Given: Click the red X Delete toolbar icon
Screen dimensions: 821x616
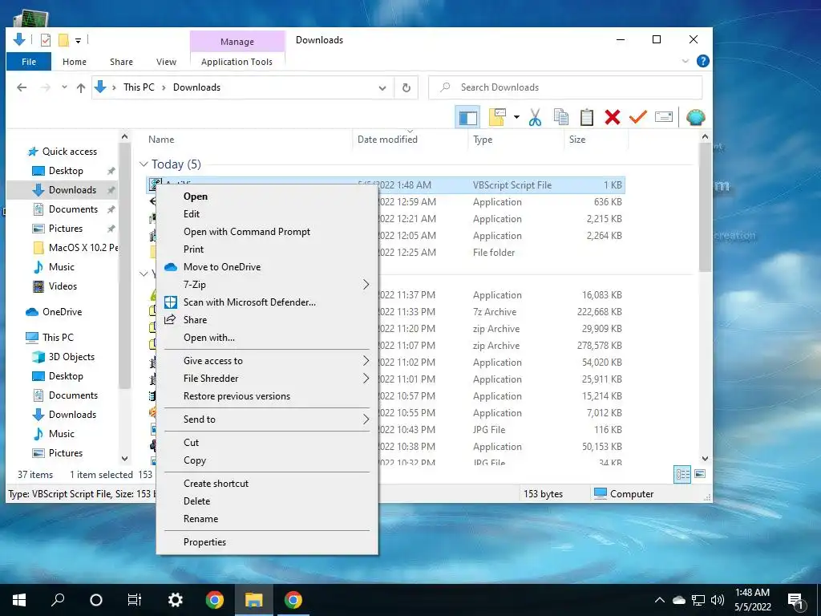Looking at the screenshot, I should click(612, 117).
